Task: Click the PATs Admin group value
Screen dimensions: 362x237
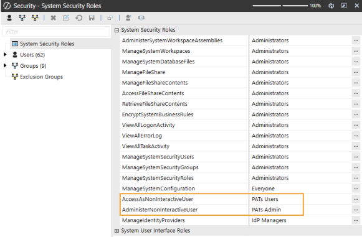Action: click(266, 210)
